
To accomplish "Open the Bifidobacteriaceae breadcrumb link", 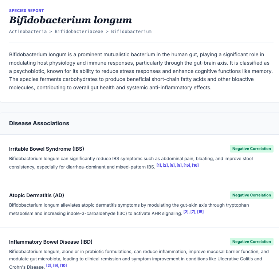I will 79,32.
